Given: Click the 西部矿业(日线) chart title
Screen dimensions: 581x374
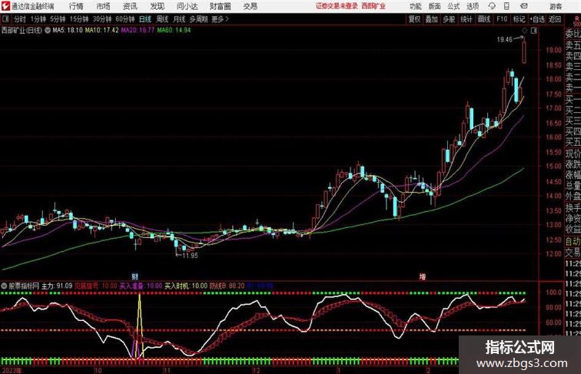Looking at the screenshot, I should pyautogui.click(x=22, y=30).
